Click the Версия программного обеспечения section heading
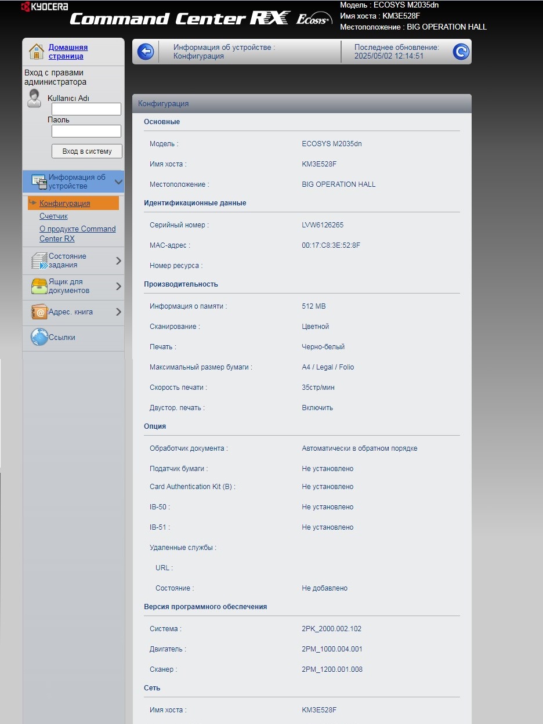 coord(205,606)
